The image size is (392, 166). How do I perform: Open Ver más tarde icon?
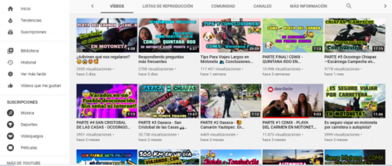click(x=10, y=74)
